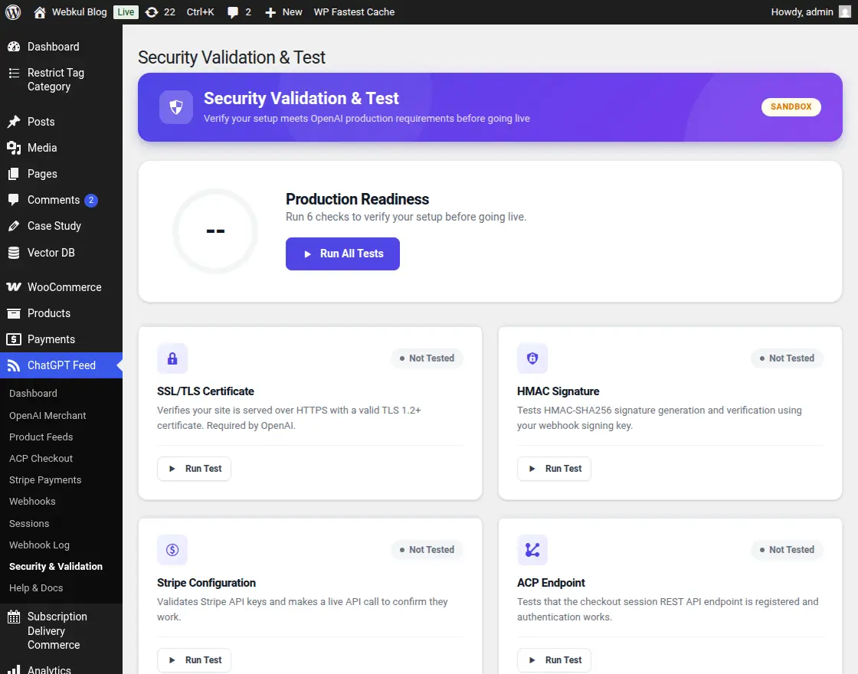This screenshot has width=858, height=674.
Task: Click the graph icon on the ACP Endpoint card
Action: [532, 549]
